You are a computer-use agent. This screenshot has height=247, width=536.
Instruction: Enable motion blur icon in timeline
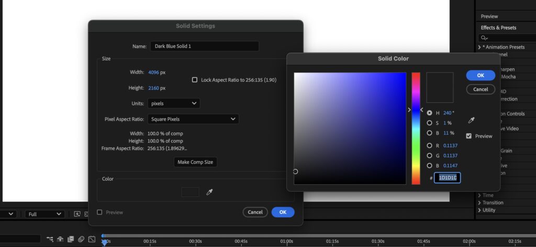click(x=81, y=239)
